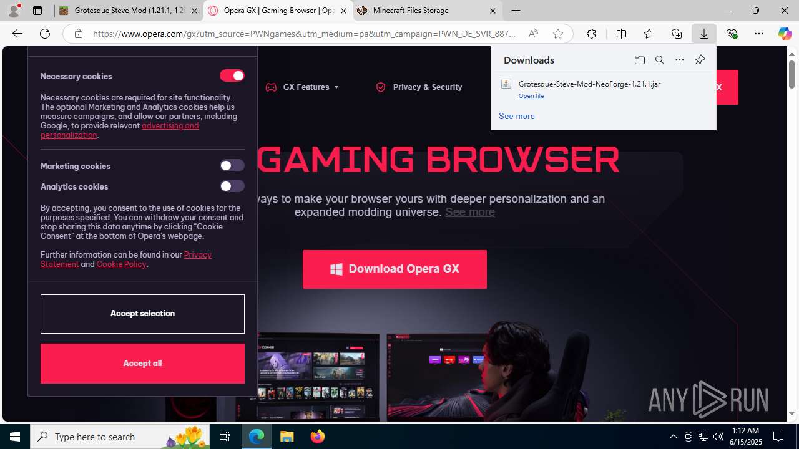
Task: Open the volume control tray icon
Action: (x=718, y=437)
